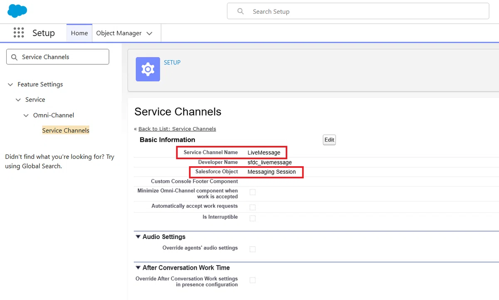Open the App Launcher dots icon

click(18, 33)
